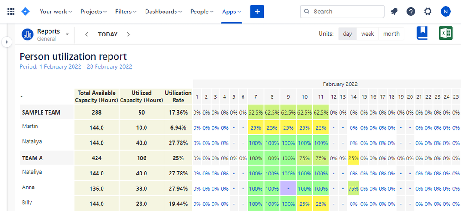
Task: Click Billy's 25% cell on day 11
Action: (x=321, y=204)
